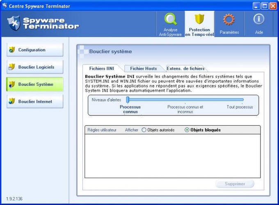Select the Bouclier Système section
The image size is (279, 205).
point(35,84)
